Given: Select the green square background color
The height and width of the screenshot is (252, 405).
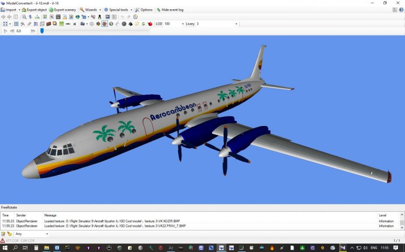Looking at the screenshot, I should (62, 24).
